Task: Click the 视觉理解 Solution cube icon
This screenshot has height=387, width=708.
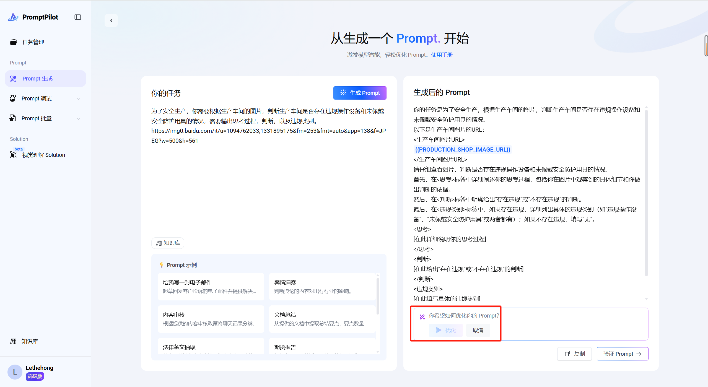Action: click(x=13, y=155)
